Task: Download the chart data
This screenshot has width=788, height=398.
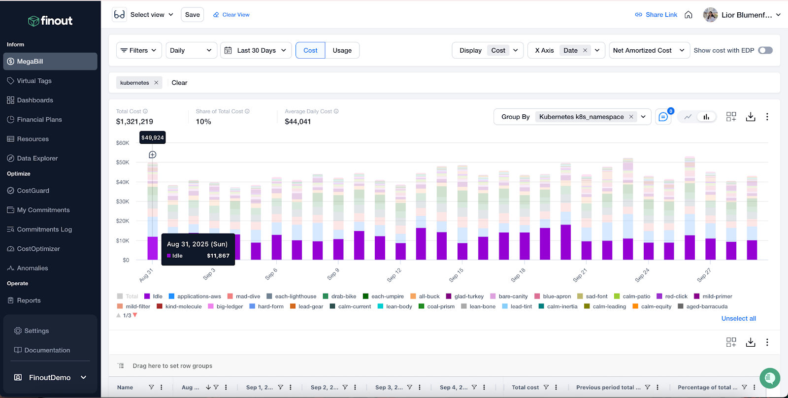Action: click(750, 117)
